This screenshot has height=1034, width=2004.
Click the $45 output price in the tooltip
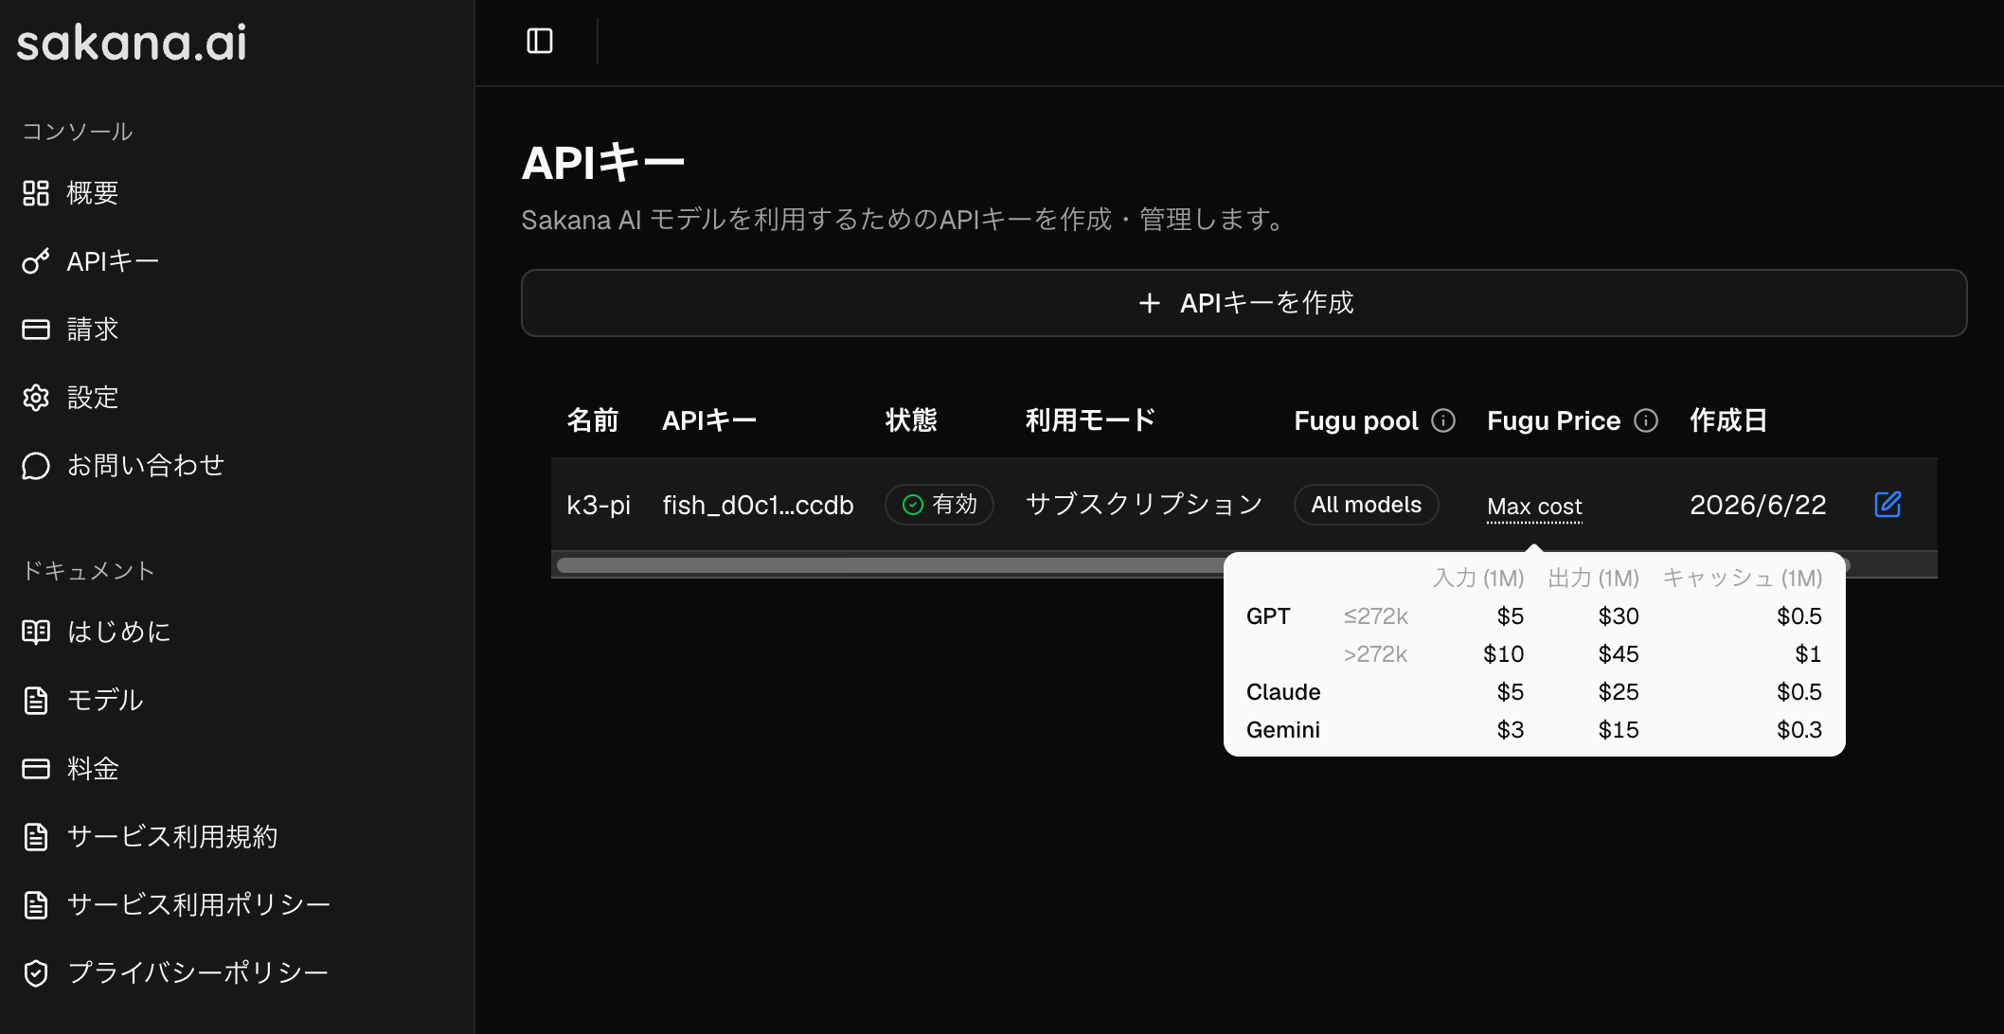1619,654
